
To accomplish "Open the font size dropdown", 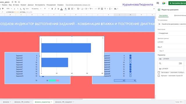I will pos(46,9).
